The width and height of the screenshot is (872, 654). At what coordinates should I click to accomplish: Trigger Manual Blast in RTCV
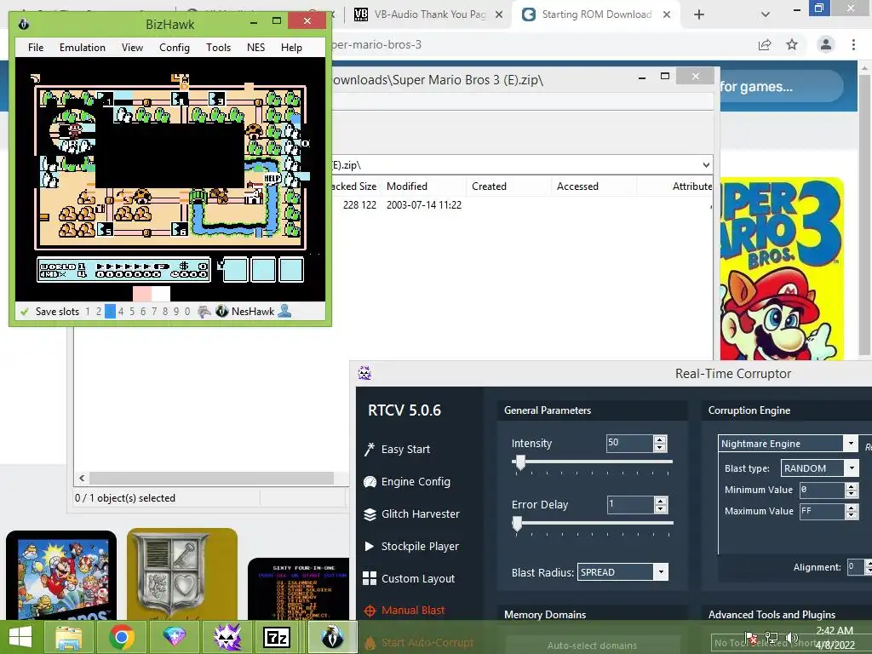tap(404, 610)
